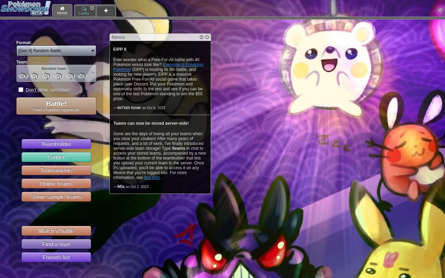Toggle the Don't allow spectators checkbox

(x=21, y=90)
